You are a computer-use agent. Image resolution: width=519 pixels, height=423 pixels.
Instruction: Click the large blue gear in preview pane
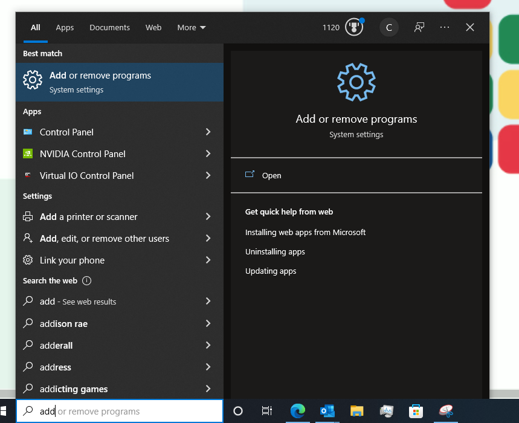(356, 82)
